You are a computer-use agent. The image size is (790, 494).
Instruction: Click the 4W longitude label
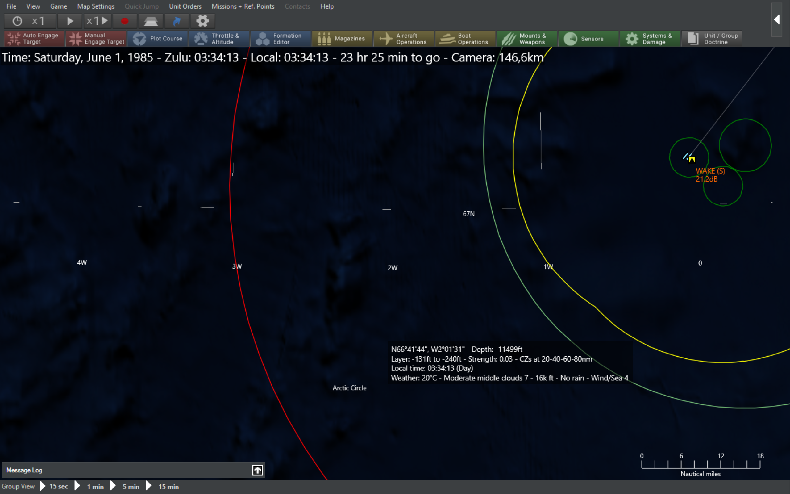tap(81, 262)
